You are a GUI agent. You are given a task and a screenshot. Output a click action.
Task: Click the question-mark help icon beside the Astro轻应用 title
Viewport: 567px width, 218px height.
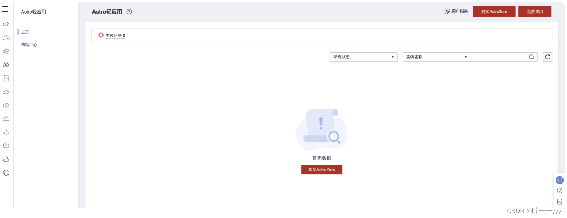129,12
